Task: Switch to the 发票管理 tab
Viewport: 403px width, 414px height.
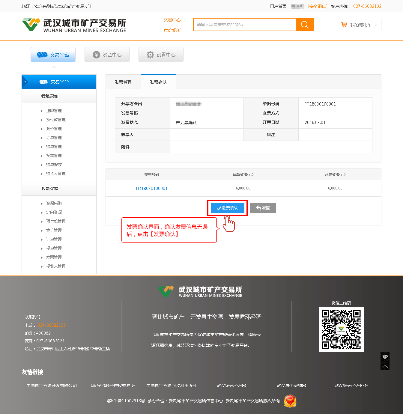Action: 123,82
